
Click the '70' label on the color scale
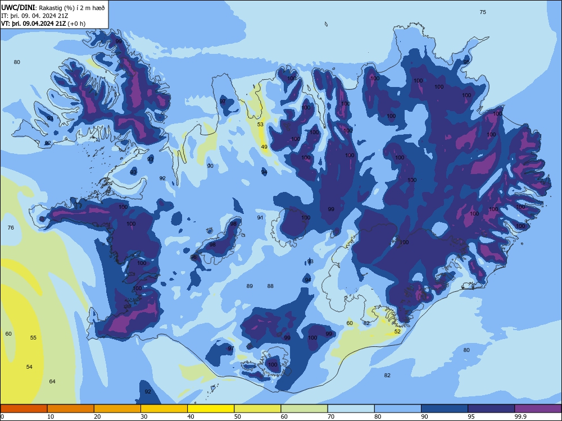(331, 417)
